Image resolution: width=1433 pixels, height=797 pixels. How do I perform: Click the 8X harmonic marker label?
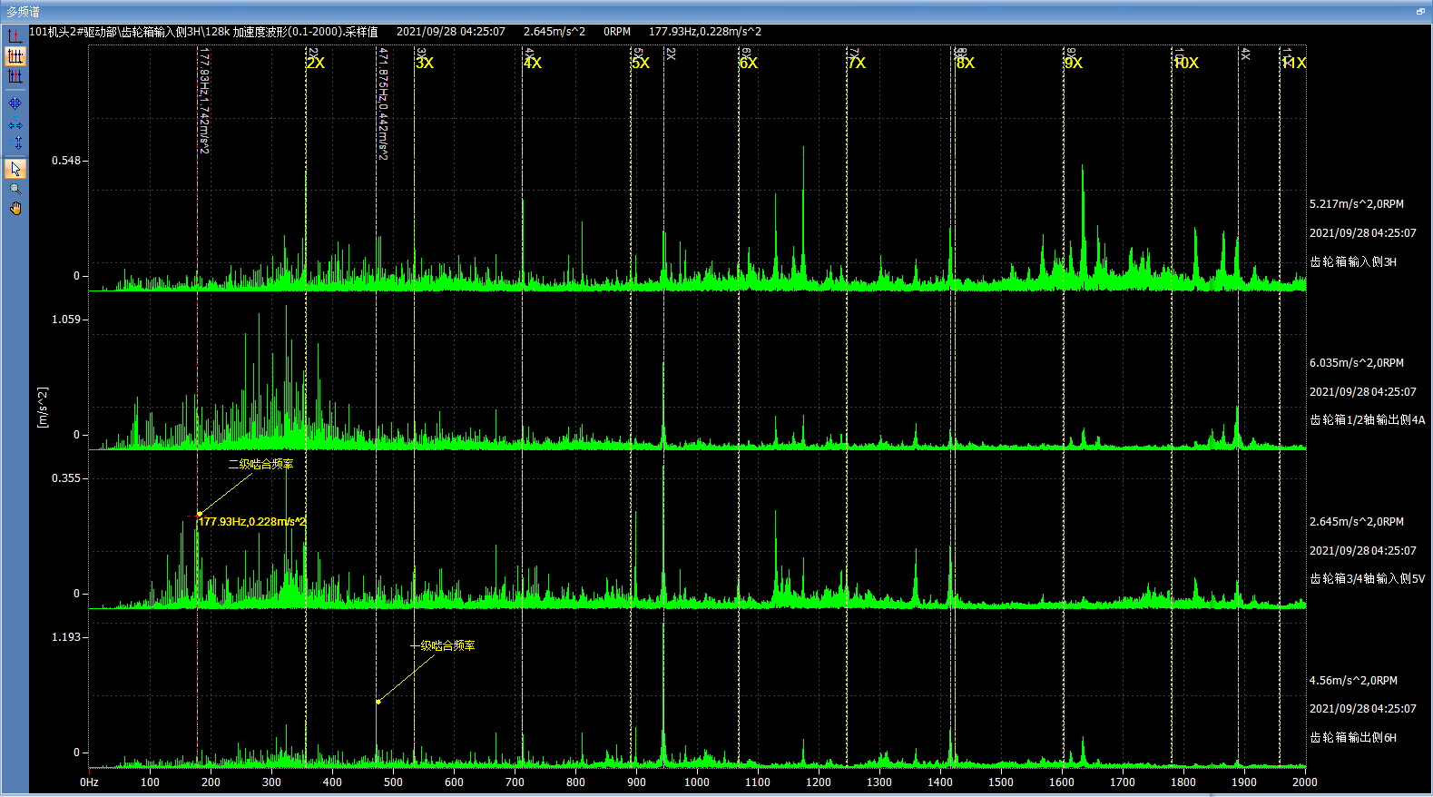point(966,63)
